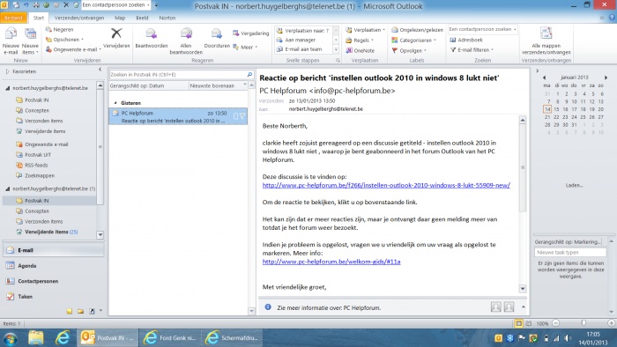Open the Meer respond options
This screenshot has height=347, width=617.
pyautogui.click(x=245, y=48)
